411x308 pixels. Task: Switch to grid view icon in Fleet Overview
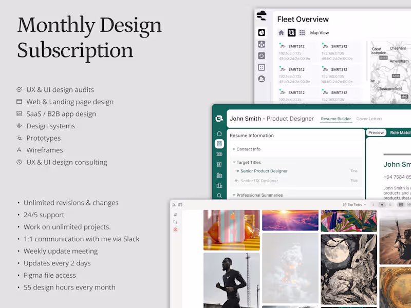(302, 33)
